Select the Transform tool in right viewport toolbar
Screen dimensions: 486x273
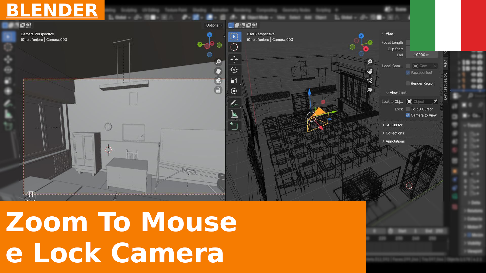[234, 91]
